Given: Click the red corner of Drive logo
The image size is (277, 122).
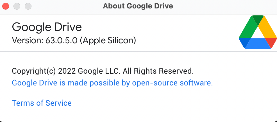Looking at the screenshot, I should [271, 42].
